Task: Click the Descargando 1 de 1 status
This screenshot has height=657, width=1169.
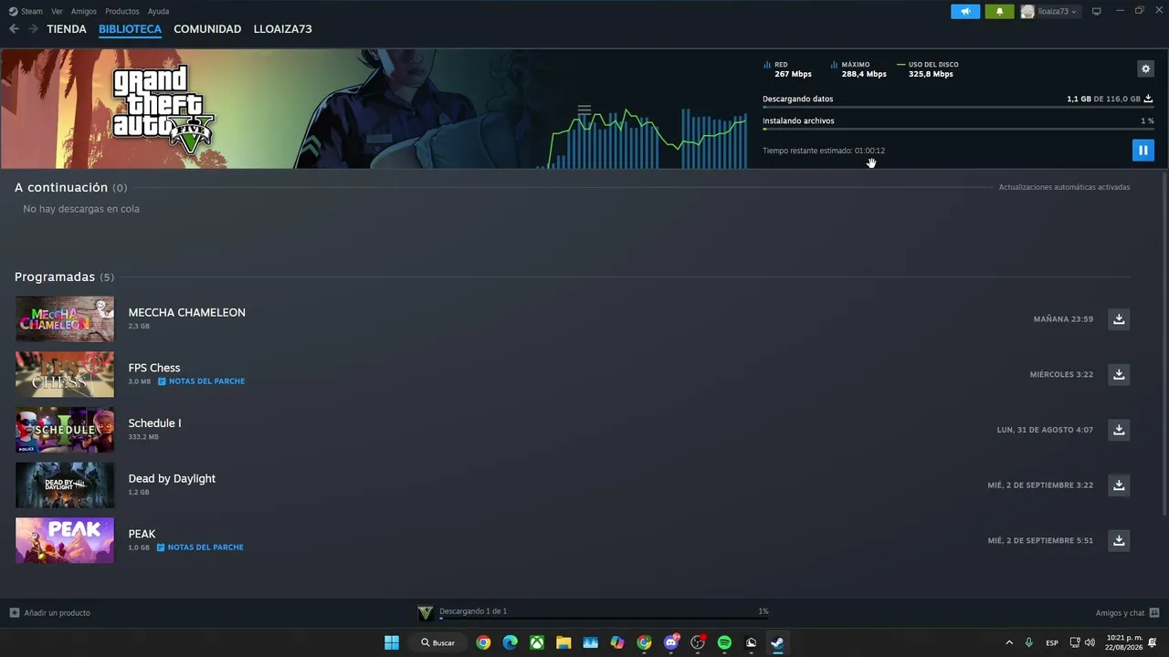Action: point(473,611)
